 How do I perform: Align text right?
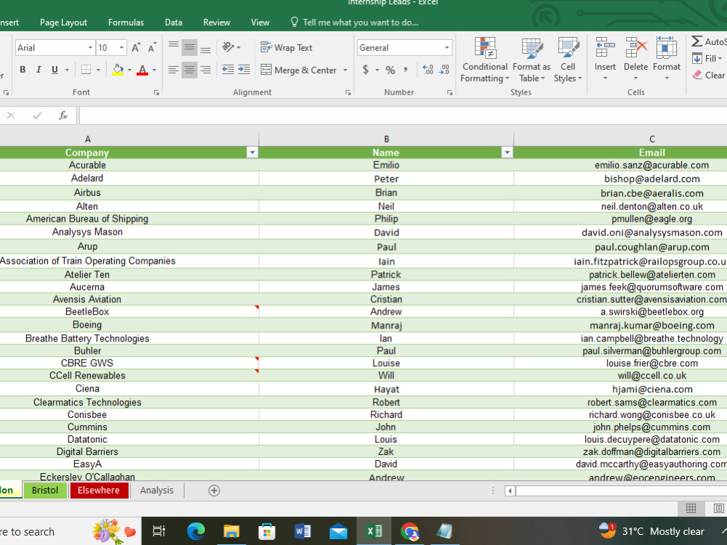(206, 70)
